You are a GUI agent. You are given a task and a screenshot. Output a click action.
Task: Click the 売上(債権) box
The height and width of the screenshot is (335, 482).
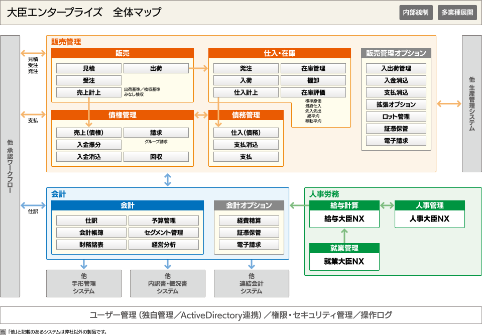click(89, 133)
